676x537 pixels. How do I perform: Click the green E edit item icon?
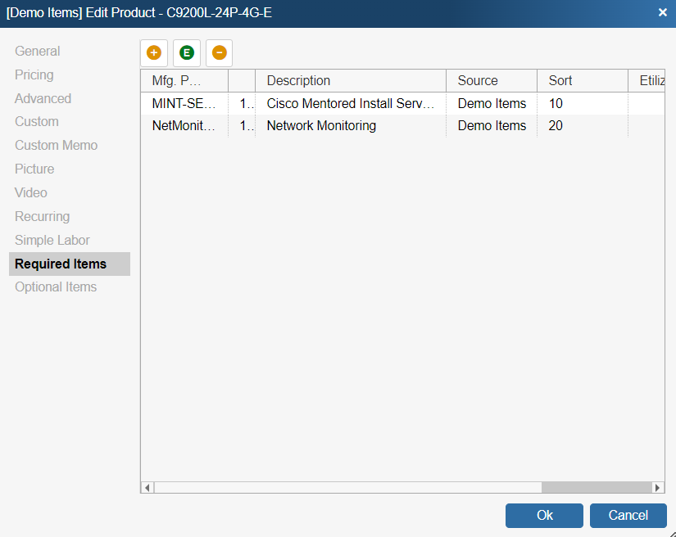pyautogui.click(x=187, y=53)
